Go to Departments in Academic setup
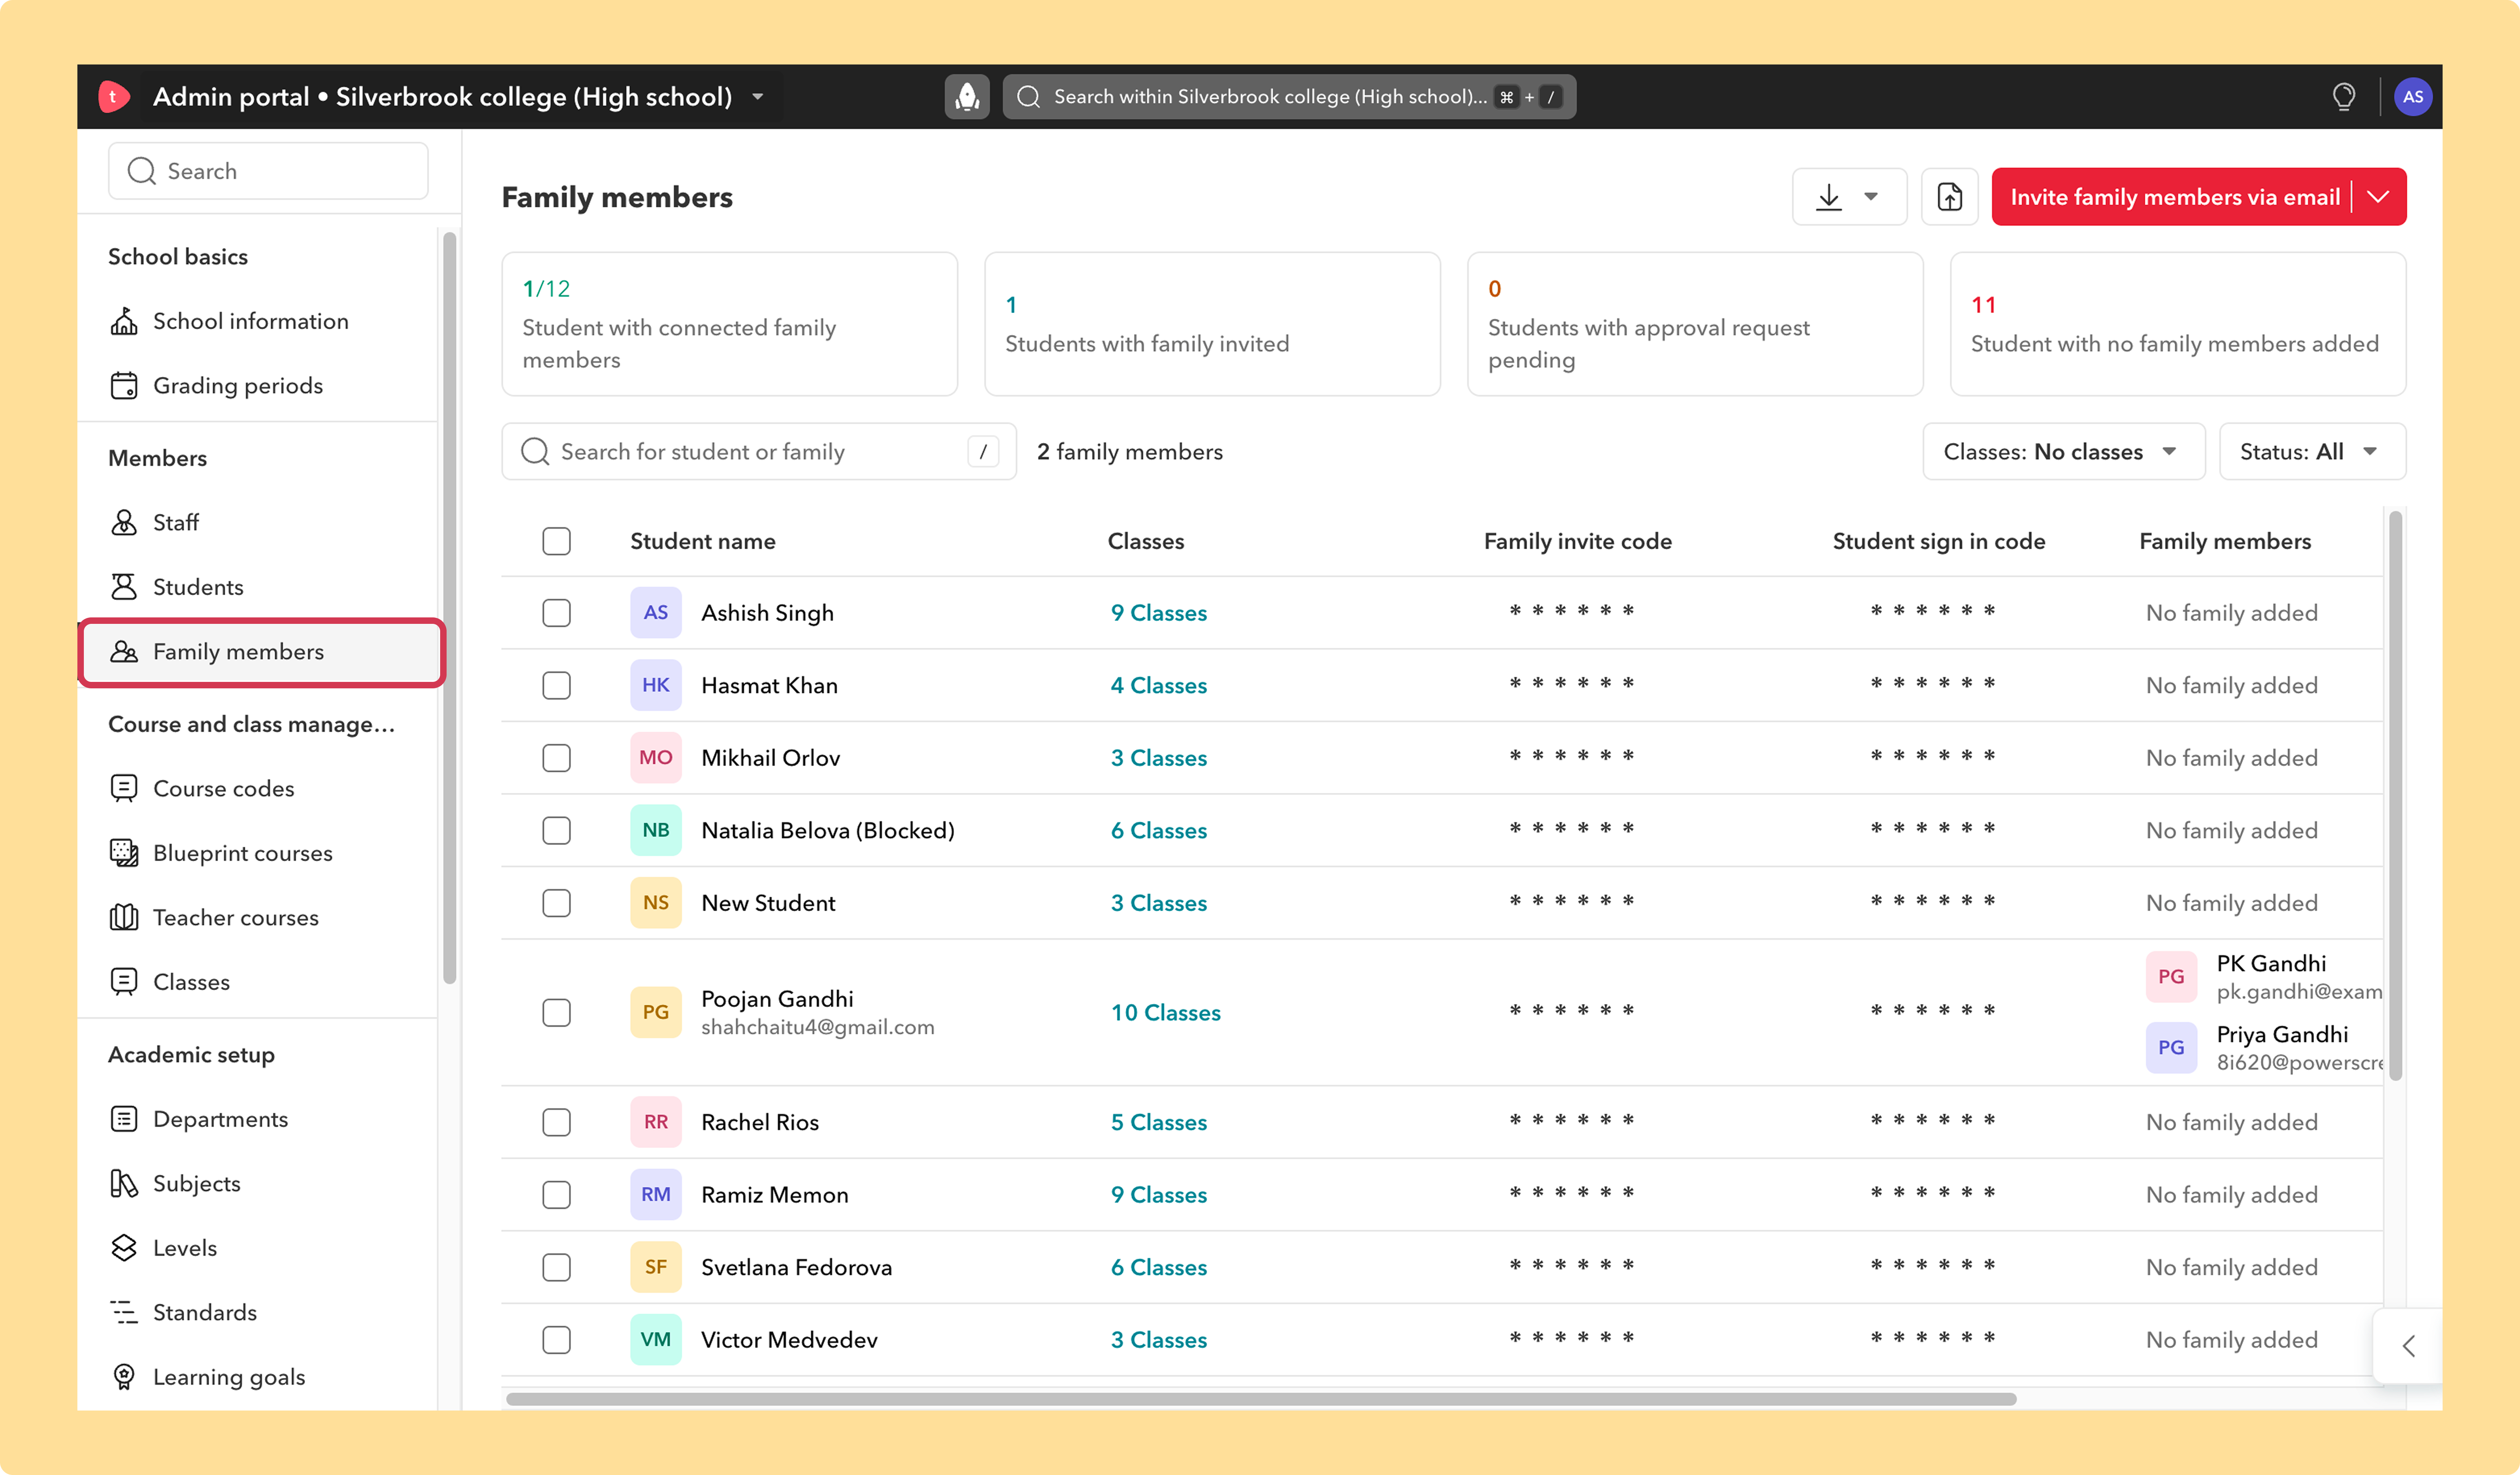Image resolution: width=2520 pixels, height=1475 pixels. 220,1119
